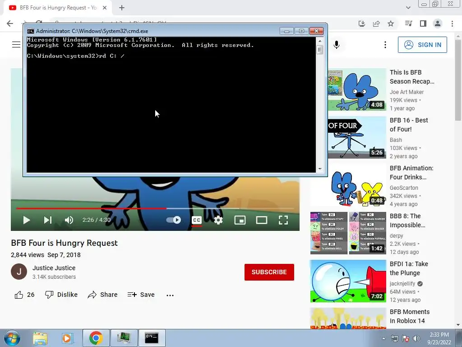Viewport: 462px width, 347px height.
Task: Switch to Chrome on taskbar
Action: 96,338
